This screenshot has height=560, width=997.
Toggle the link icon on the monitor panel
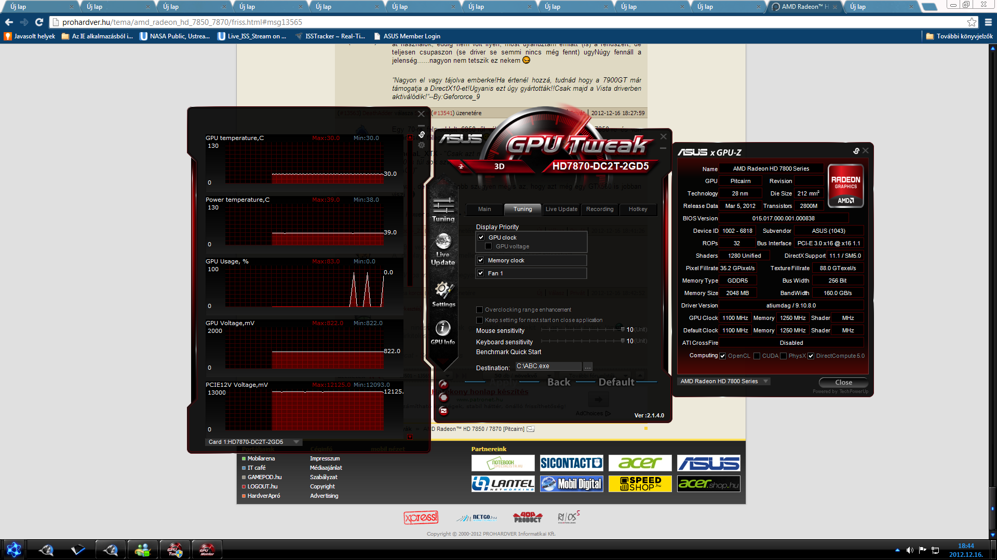click(422, 134)
